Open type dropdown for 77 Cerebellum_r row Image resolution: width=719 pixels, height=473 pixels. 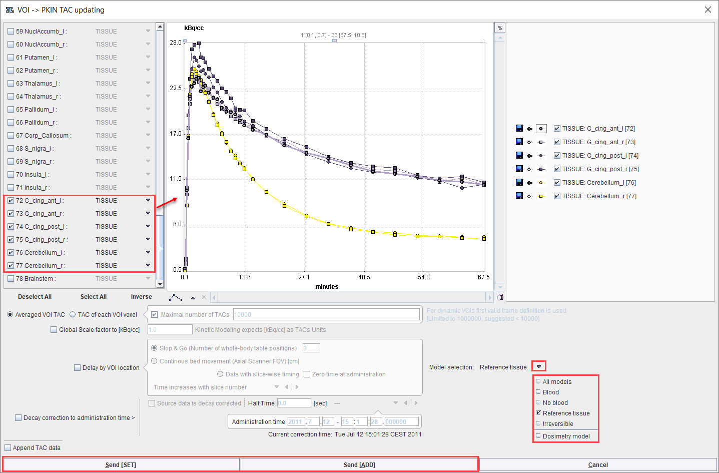pos(148,265)
